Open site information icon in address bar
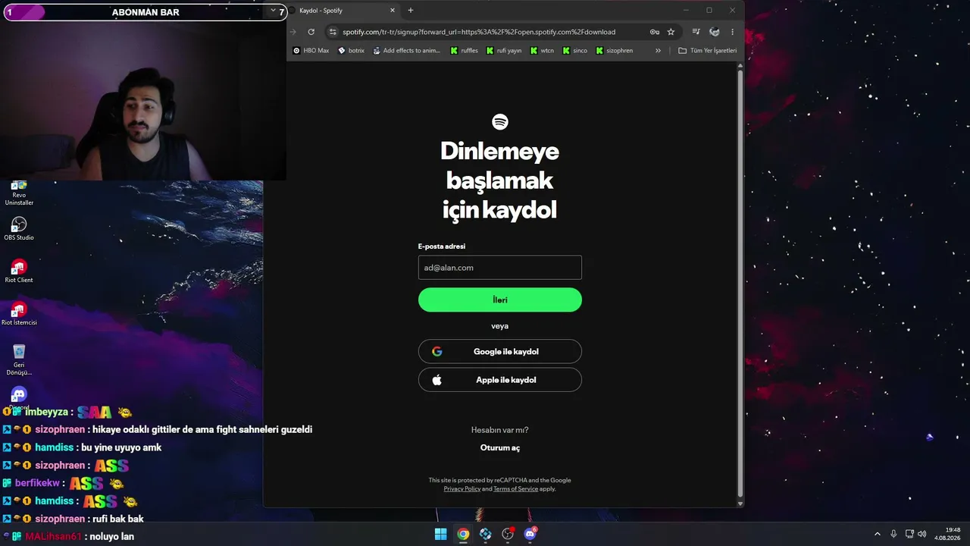Viewport: 970px width, 546px height. 332,32
